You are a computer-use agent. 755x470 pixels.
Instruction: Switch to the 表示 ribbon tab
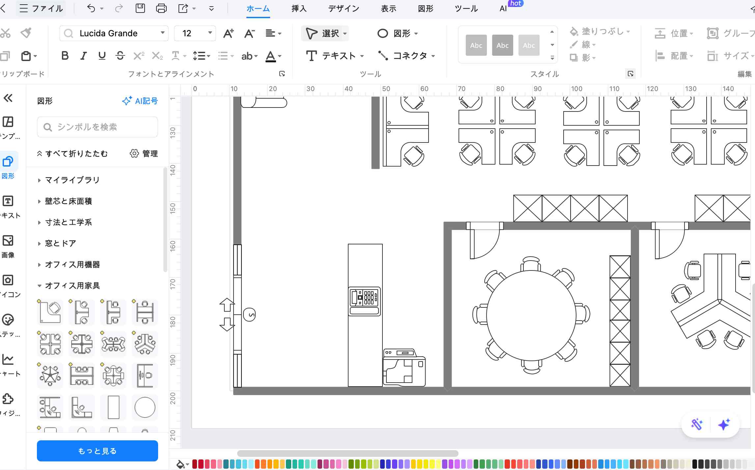point(389,9)
